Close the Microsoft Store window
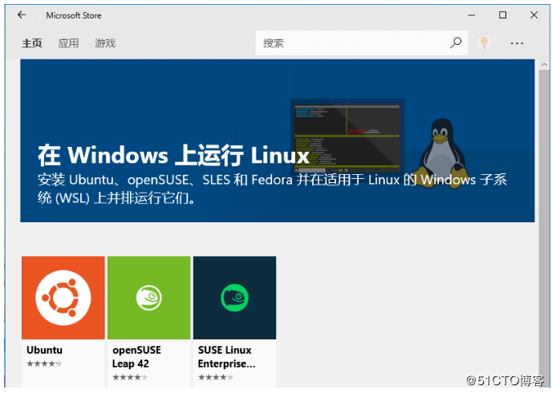 point(534,15)
